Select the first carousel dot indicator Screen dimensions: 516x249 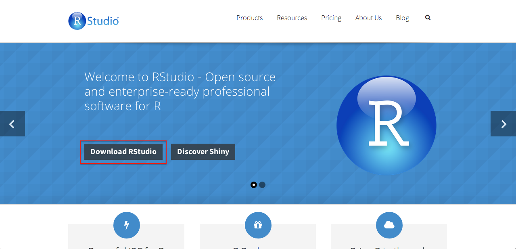254,185
